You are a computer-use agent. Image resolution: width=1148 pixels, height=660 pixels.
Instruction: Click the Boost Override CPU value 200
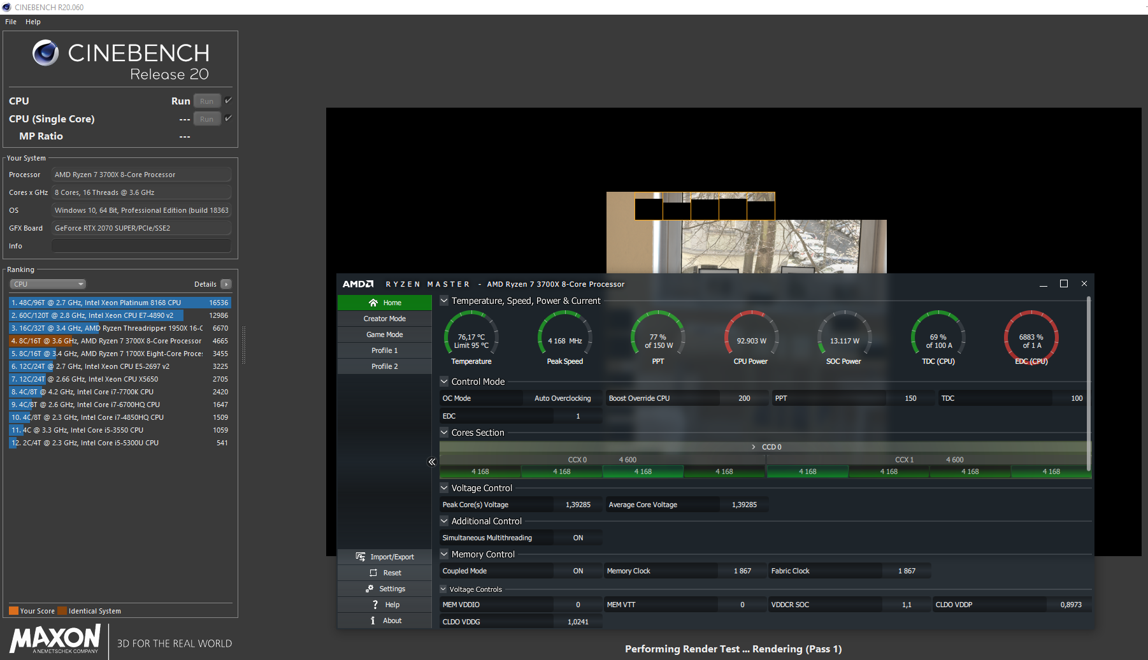(x=744, y=398)
